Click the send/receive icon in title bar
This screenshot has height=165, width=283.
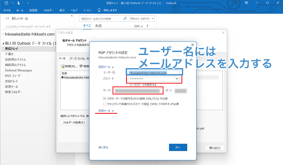[x=6, y=3]
